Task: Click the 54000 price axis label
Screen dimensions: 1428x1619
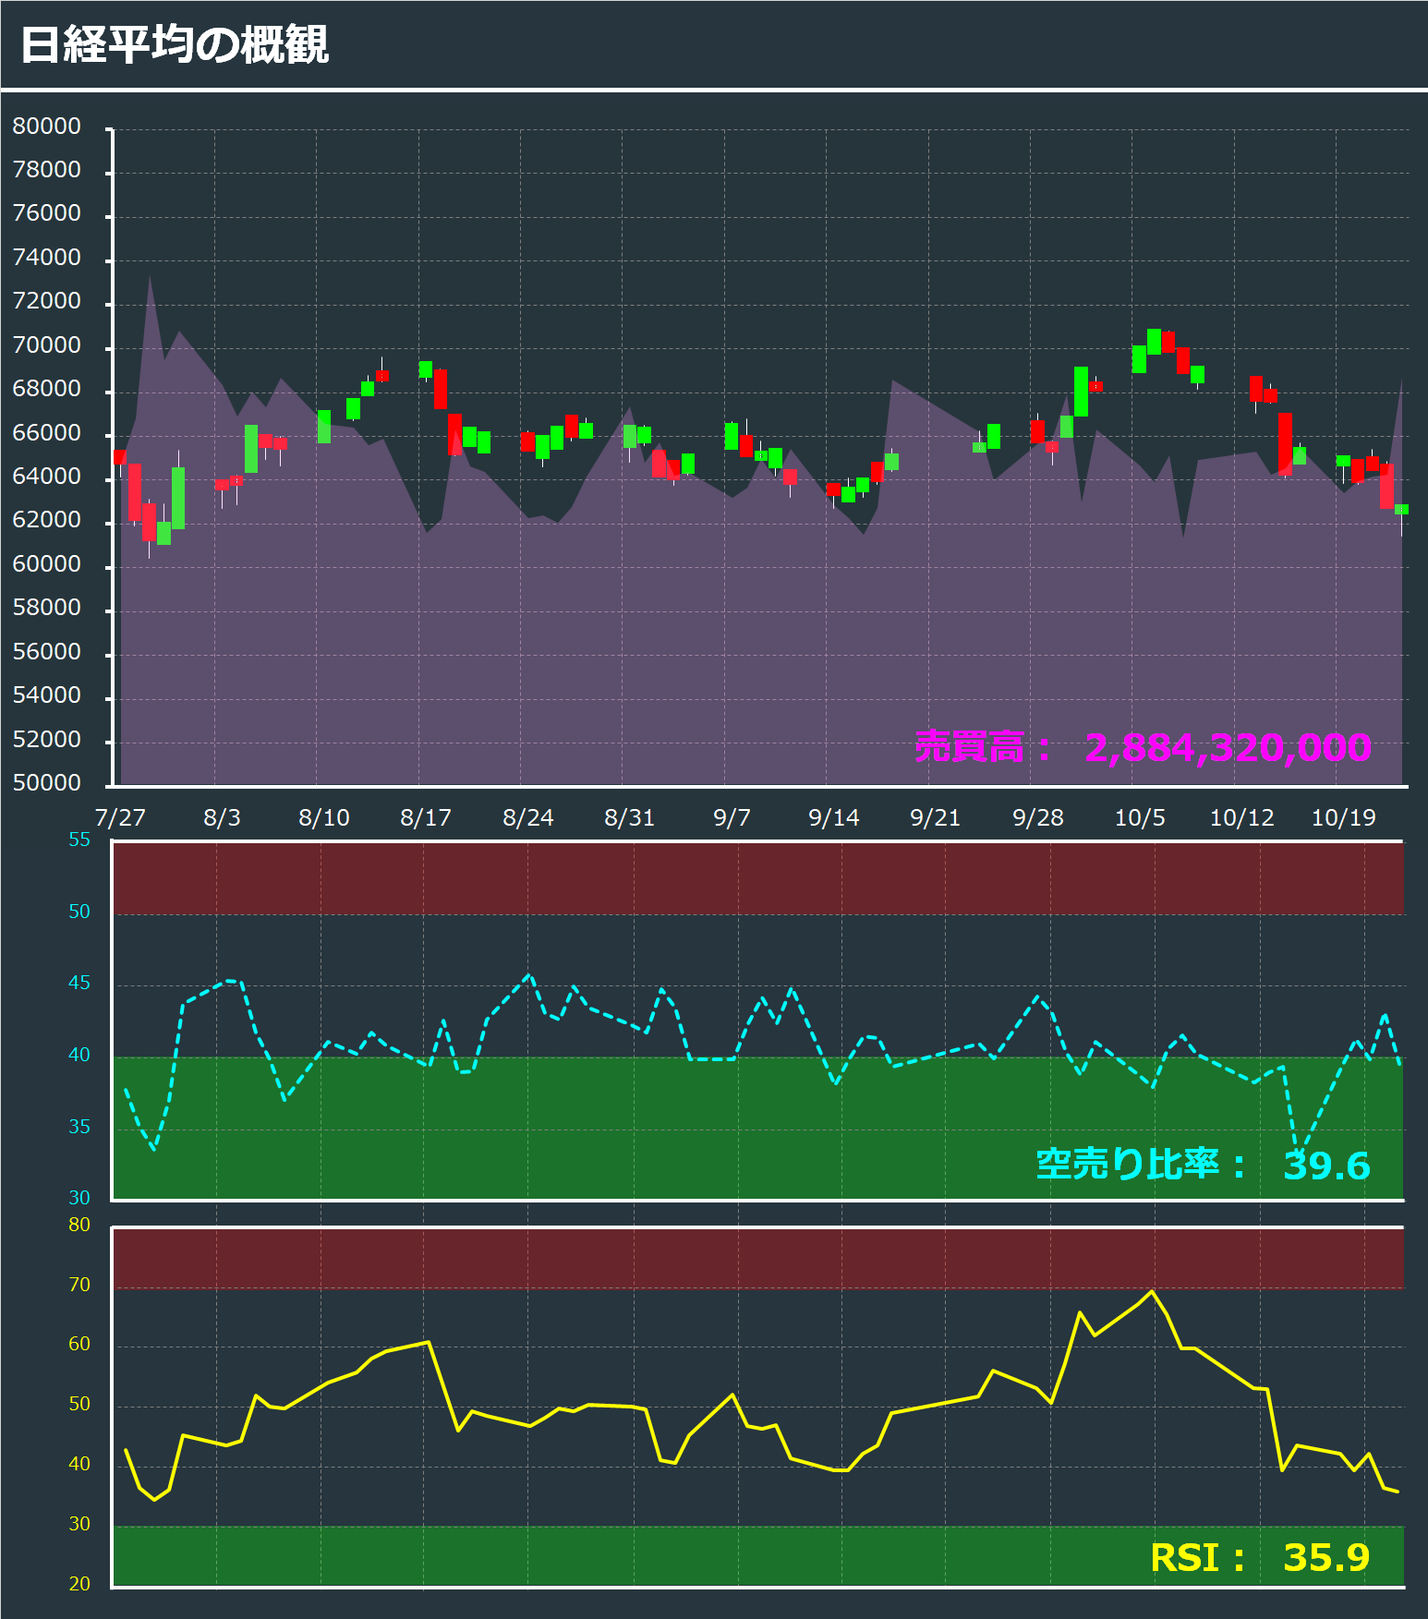Action: pos(47,695)
